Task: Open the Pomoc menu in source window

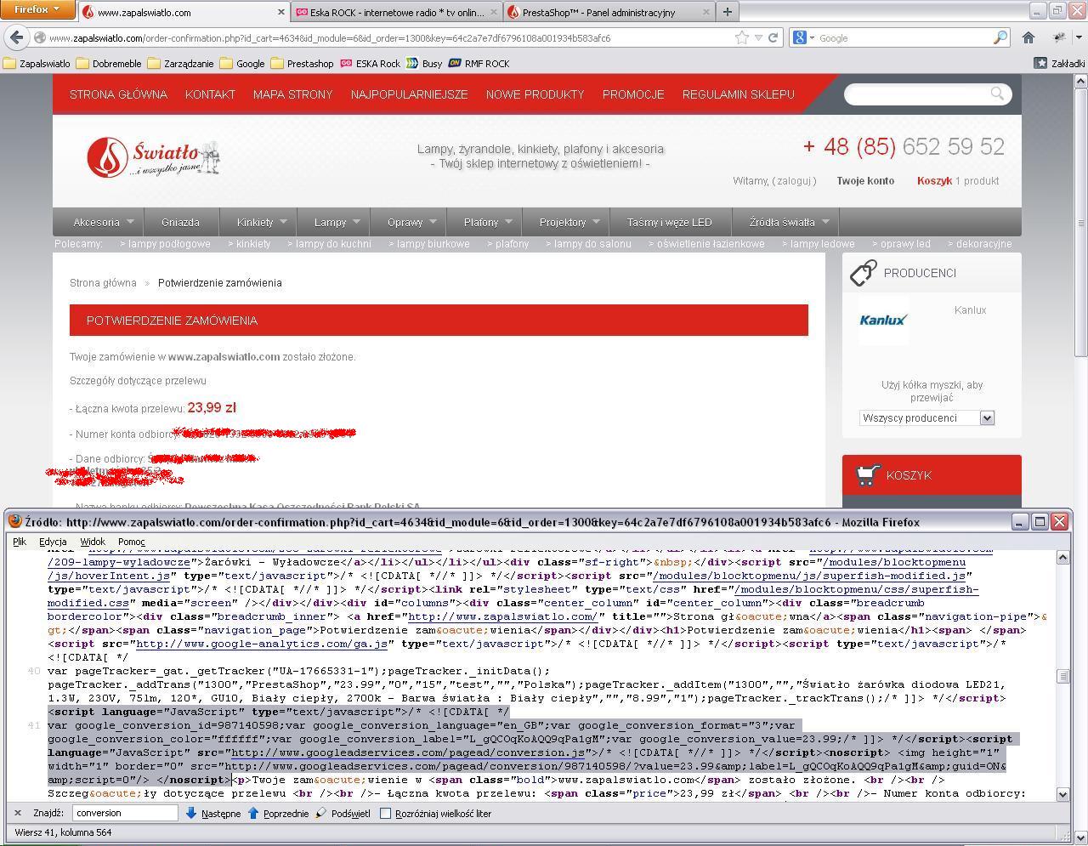Action: tap(132, 542)
